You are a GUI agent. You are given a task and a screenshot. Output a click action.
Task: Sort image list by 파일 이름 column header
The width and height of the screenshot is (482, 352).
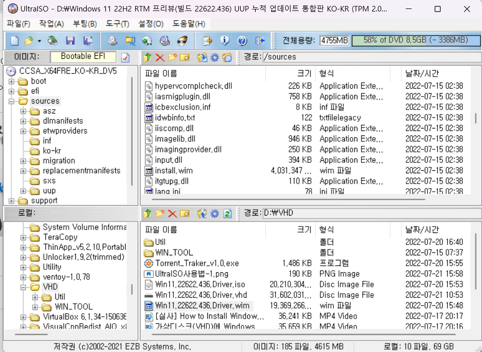tap(204, 74)
